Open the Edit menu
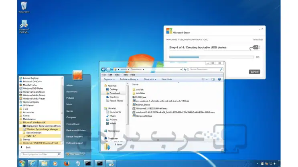 coord(110,75)
